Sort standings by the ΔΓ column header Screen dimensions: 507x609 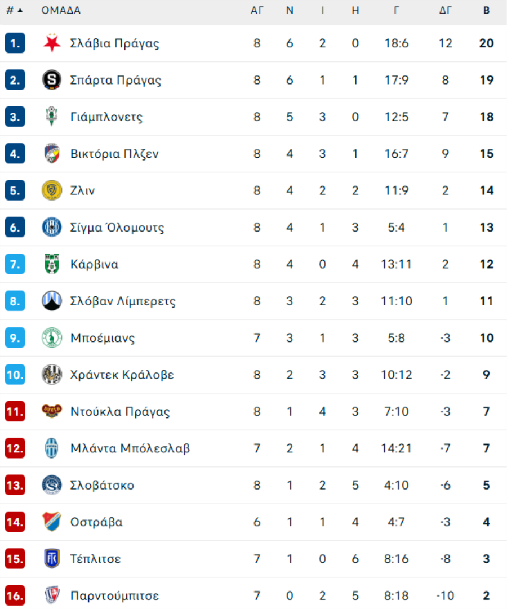pyautogui.click(x=445, y=10)
